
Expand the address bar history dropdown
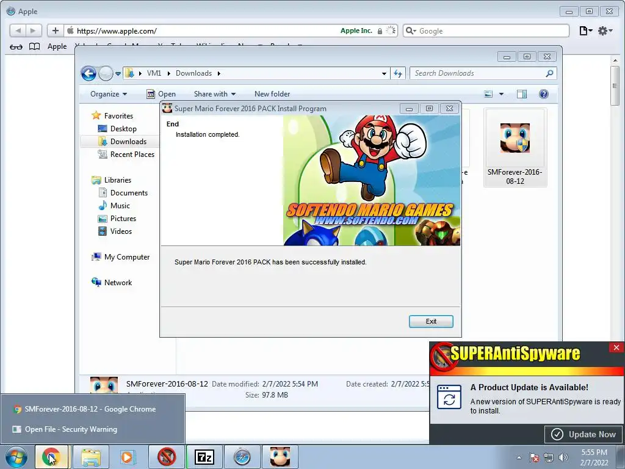click(x=384, y=74)
